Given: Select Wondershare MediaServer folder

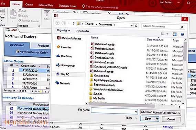Looking at the screenshot, I should coord(107,90).
